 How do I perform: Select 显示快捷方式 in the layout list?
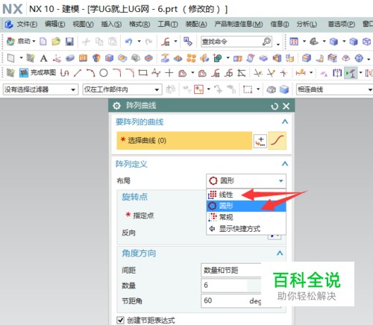[246, 229]
